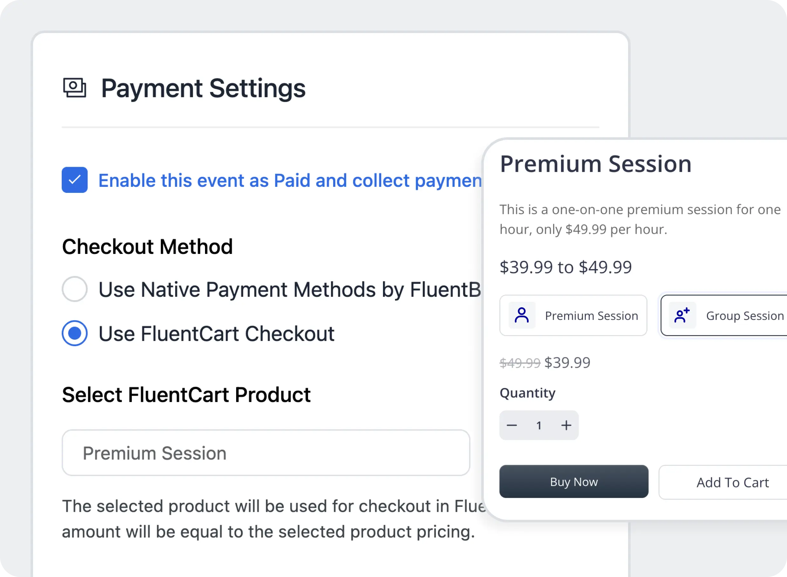Open the Select FluentCart Product dropdown

(x=265, y=453)
